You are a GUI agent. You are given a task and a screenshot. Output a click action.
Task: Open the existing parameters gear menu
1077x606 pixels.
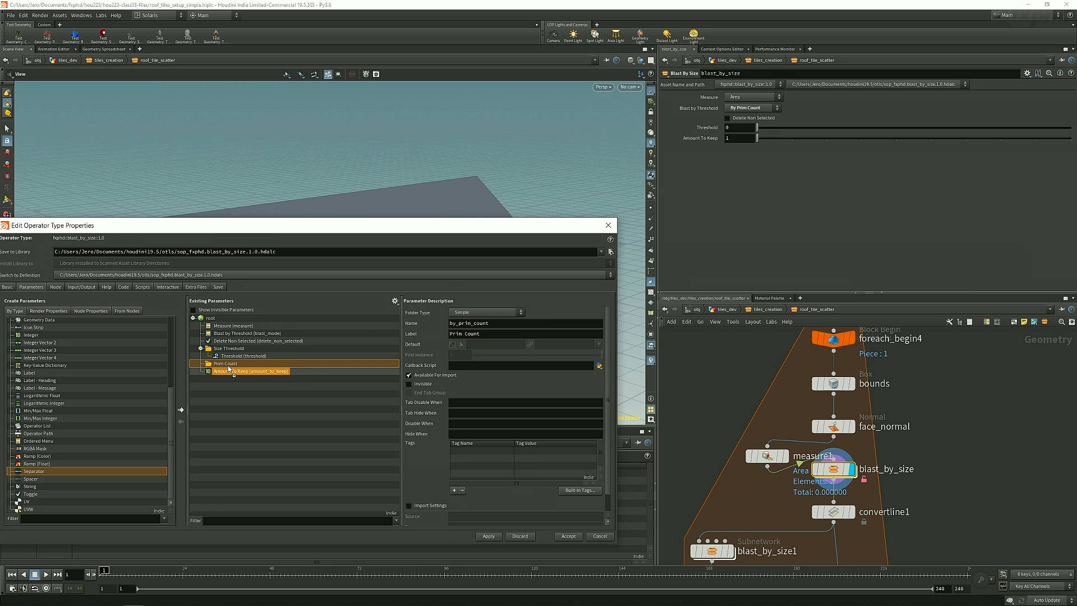(x=395, y=301)
